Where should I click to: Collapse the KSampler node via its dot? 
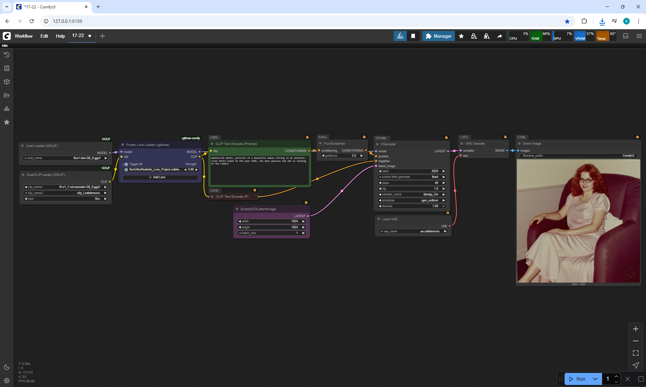click(x=377, y=144)
